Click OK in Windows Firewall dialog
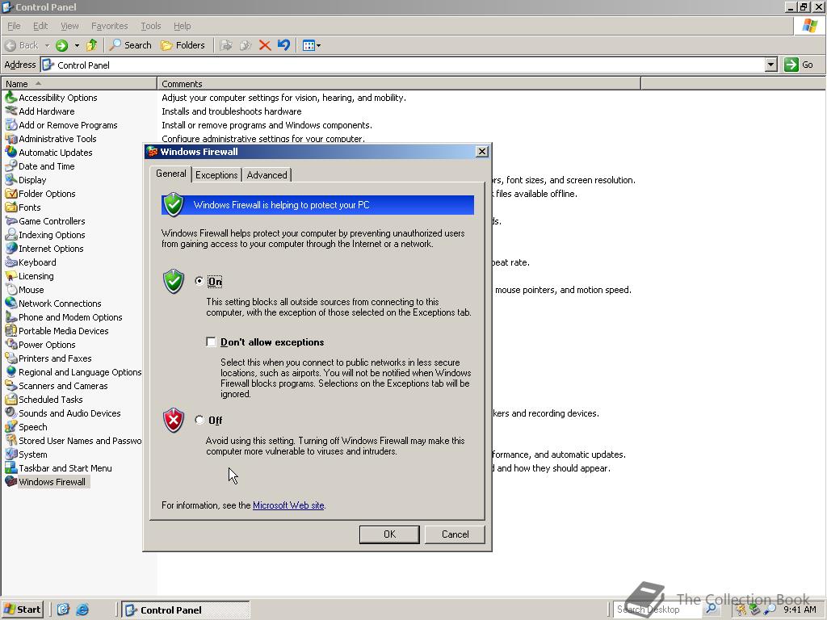 point(389,534)
